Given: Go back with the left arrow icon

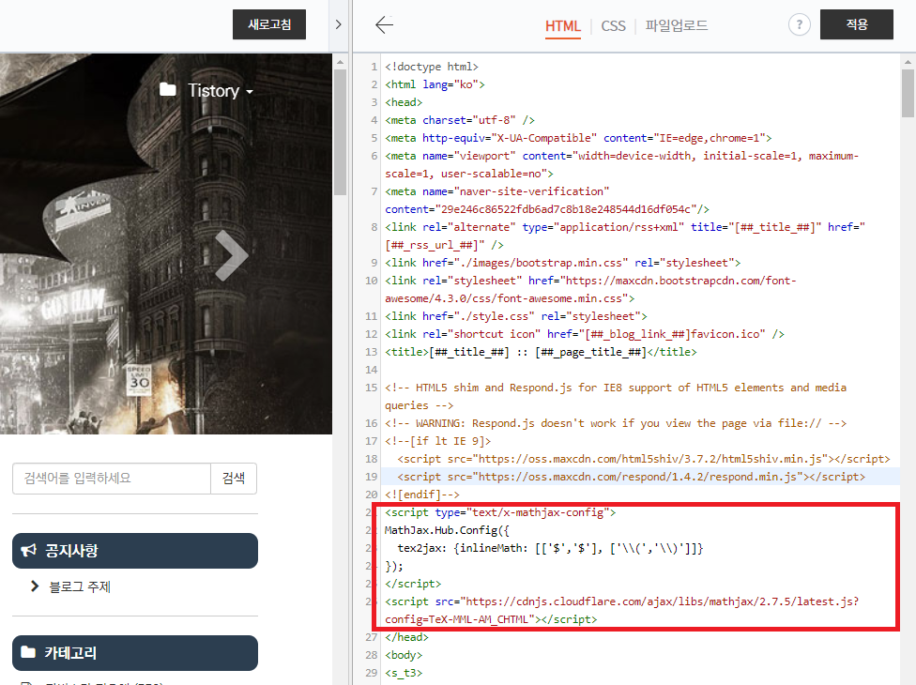Looking at the screenshot, I should (x=384, y=24).
